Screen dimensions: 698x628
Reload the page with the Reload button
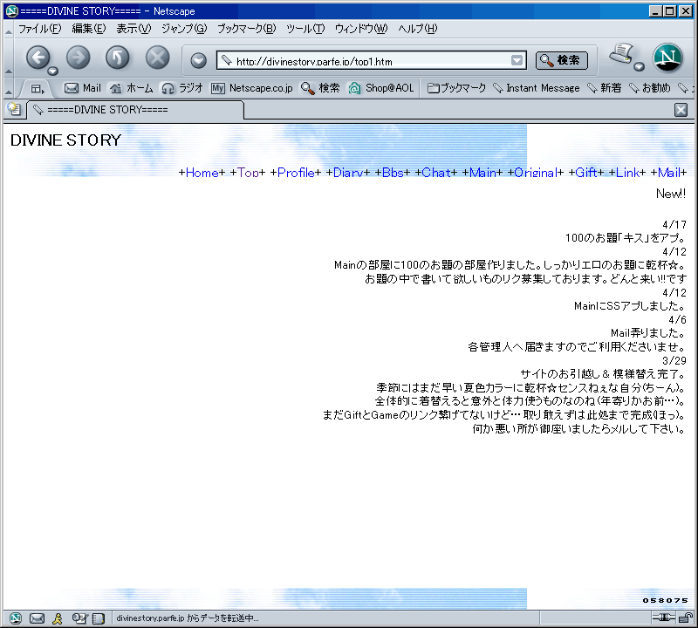(118, 58)
